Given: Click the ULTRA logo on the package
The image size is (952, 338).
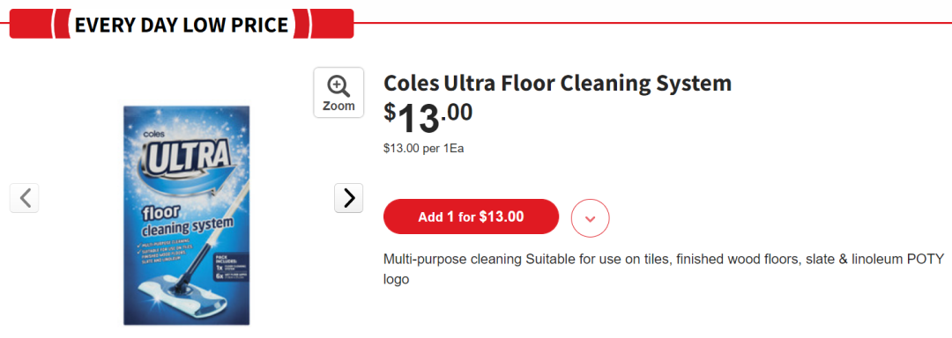Looking at the screenshot, I should click(186, 158).
